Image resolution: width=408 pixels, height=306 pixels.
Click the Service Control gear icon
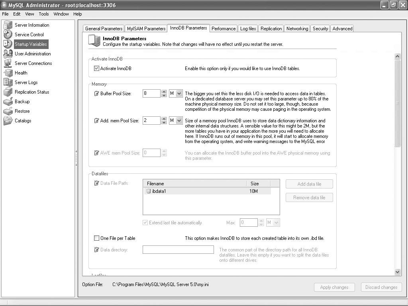click(x=8, y=34)
